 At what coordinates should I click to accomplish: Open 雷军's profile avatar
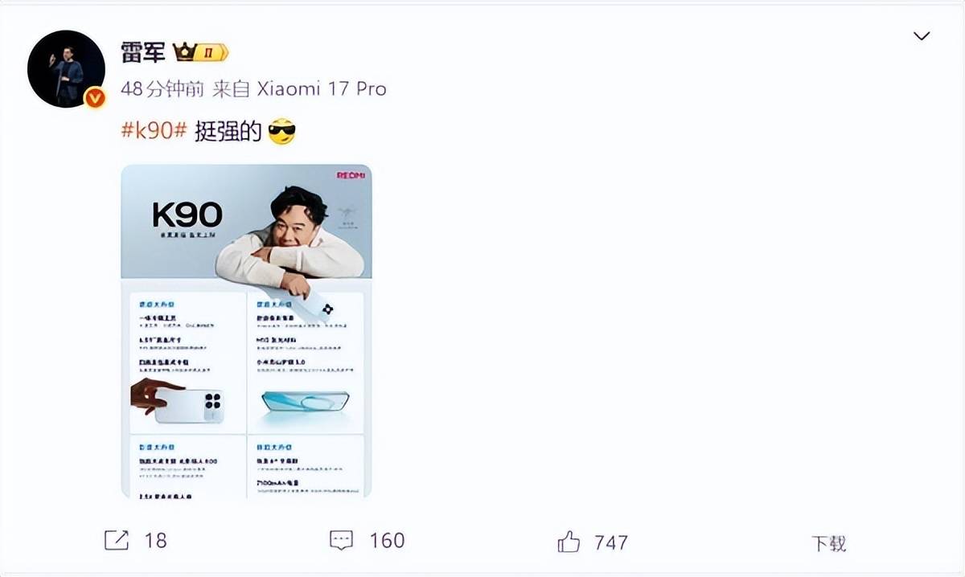pos(66,68)
